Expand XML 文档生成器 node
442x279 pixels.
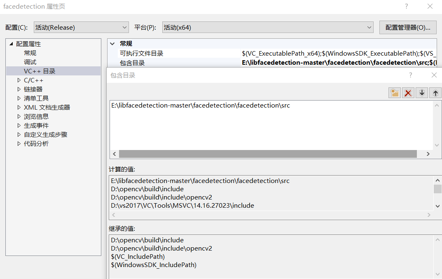(19, 108)
